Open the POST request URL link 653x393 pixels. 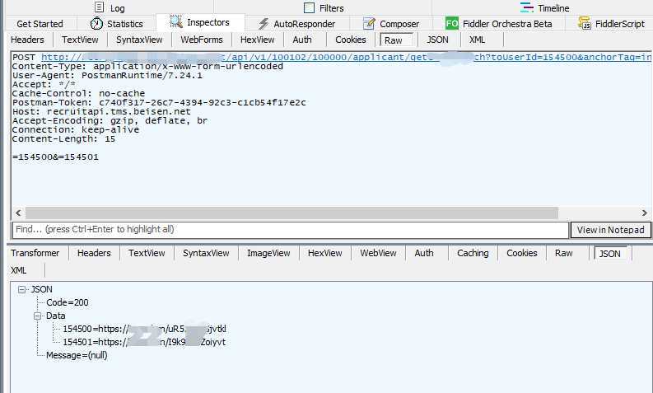point(346,57)
